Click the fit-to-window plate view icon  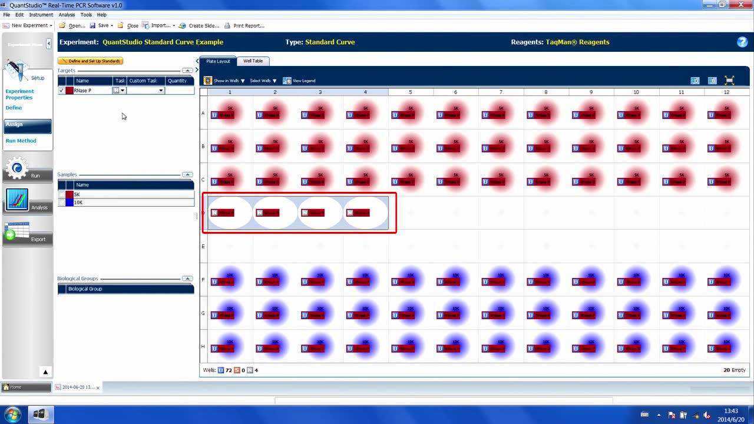(x=729, y=81)
